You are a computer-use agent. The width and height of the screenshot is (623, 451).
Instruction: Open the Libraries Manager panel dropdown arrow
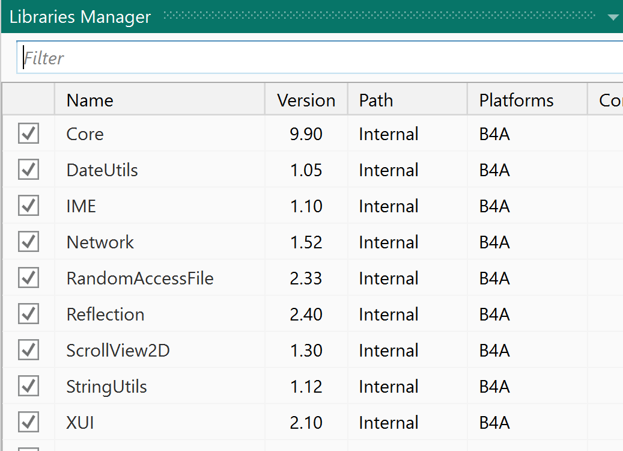tap(613, 17)
